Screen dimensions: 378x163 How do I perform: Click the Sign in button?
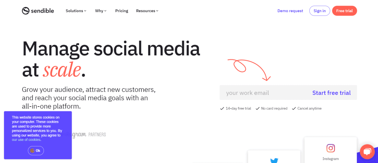pos(320,11)
